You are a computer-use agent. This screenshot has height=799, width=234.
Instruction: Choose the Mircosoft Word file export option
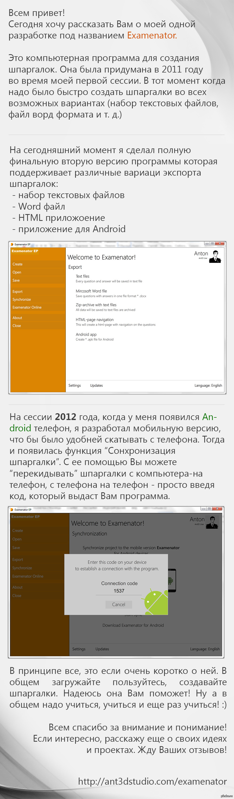click(x=91, y=291)
